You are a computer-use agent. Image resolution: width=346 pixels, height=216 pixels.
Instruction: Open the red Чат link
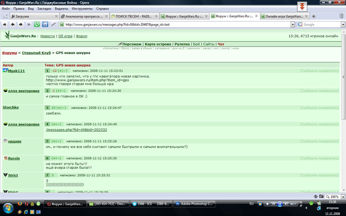click(x=221, y=44)
